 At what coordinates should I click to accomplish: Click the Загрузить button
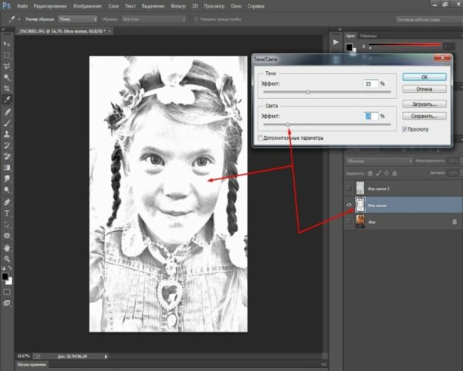pyautogui.click(x=424, y=104)
